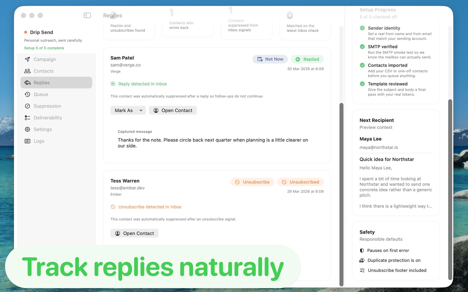
Task: Click the Suppression icon in sidebar
Action: pyautogui.click(x=27, y=106)
